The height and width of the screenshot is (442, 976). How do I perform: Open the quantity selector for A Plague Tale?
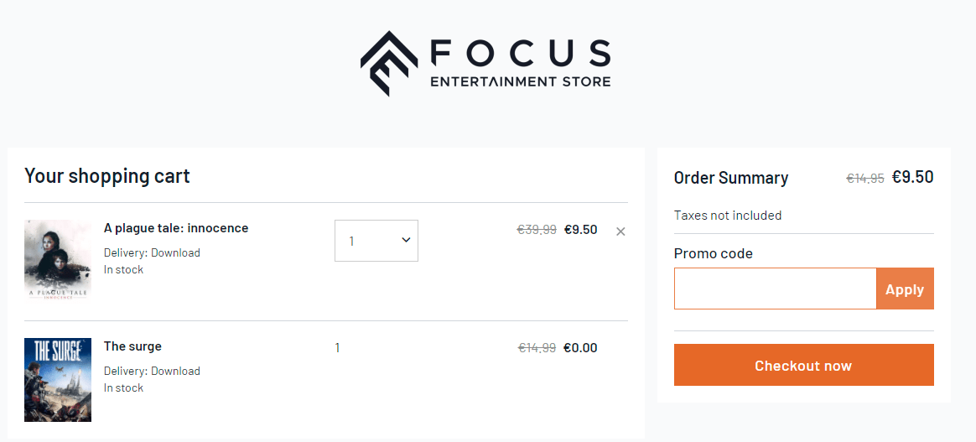click(376, 241)
